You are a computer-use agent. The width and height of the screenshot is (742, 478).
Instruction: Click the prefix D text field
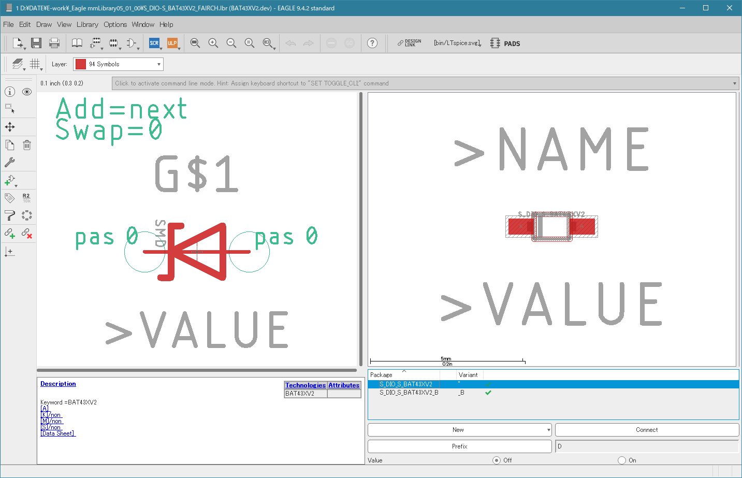(647, 446)
